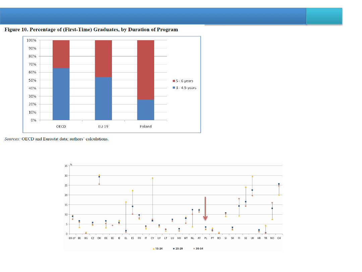Click the 100% y-axis label
This screenshot has width=362, height=272.
click(x=31, y=40)
